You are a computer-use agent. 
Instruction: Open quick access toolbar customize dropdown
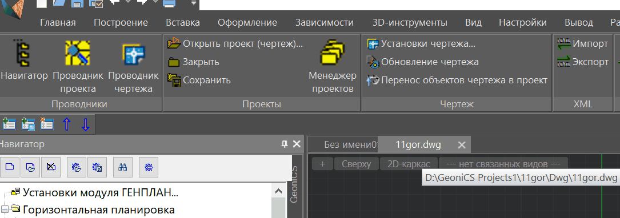tap(193, 3)
